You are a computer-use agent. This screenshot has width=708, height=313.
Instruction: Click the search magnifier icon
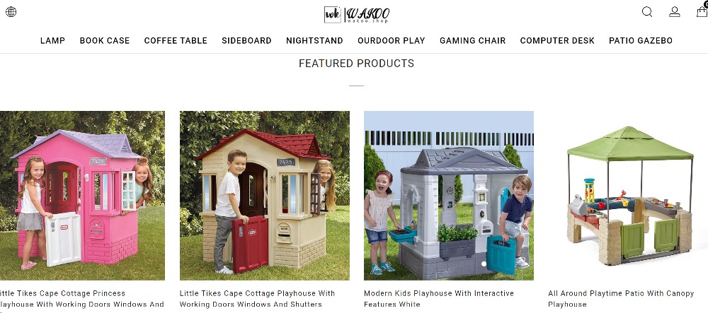[647, 12]
